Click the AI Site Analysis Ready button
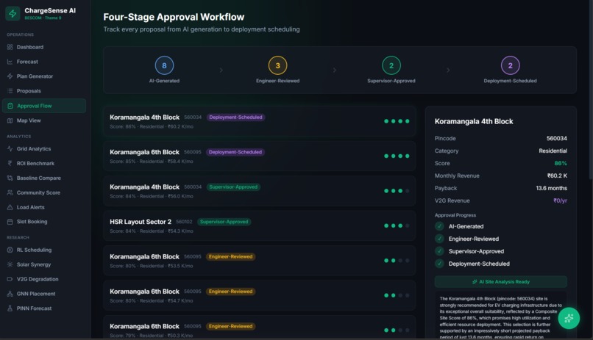 coord(501,282)
